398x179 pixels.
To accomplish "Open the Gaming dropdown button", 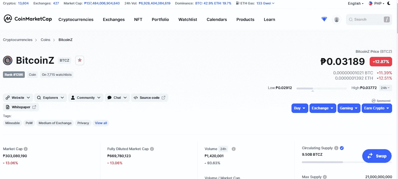I will pos(349,108).
